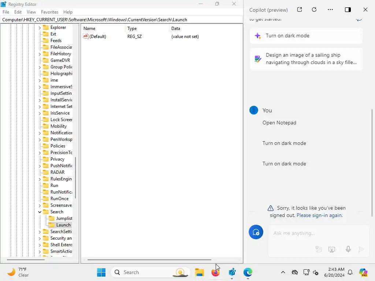
Task: Expand the Shell Extensions key
Action: point(40,245)
